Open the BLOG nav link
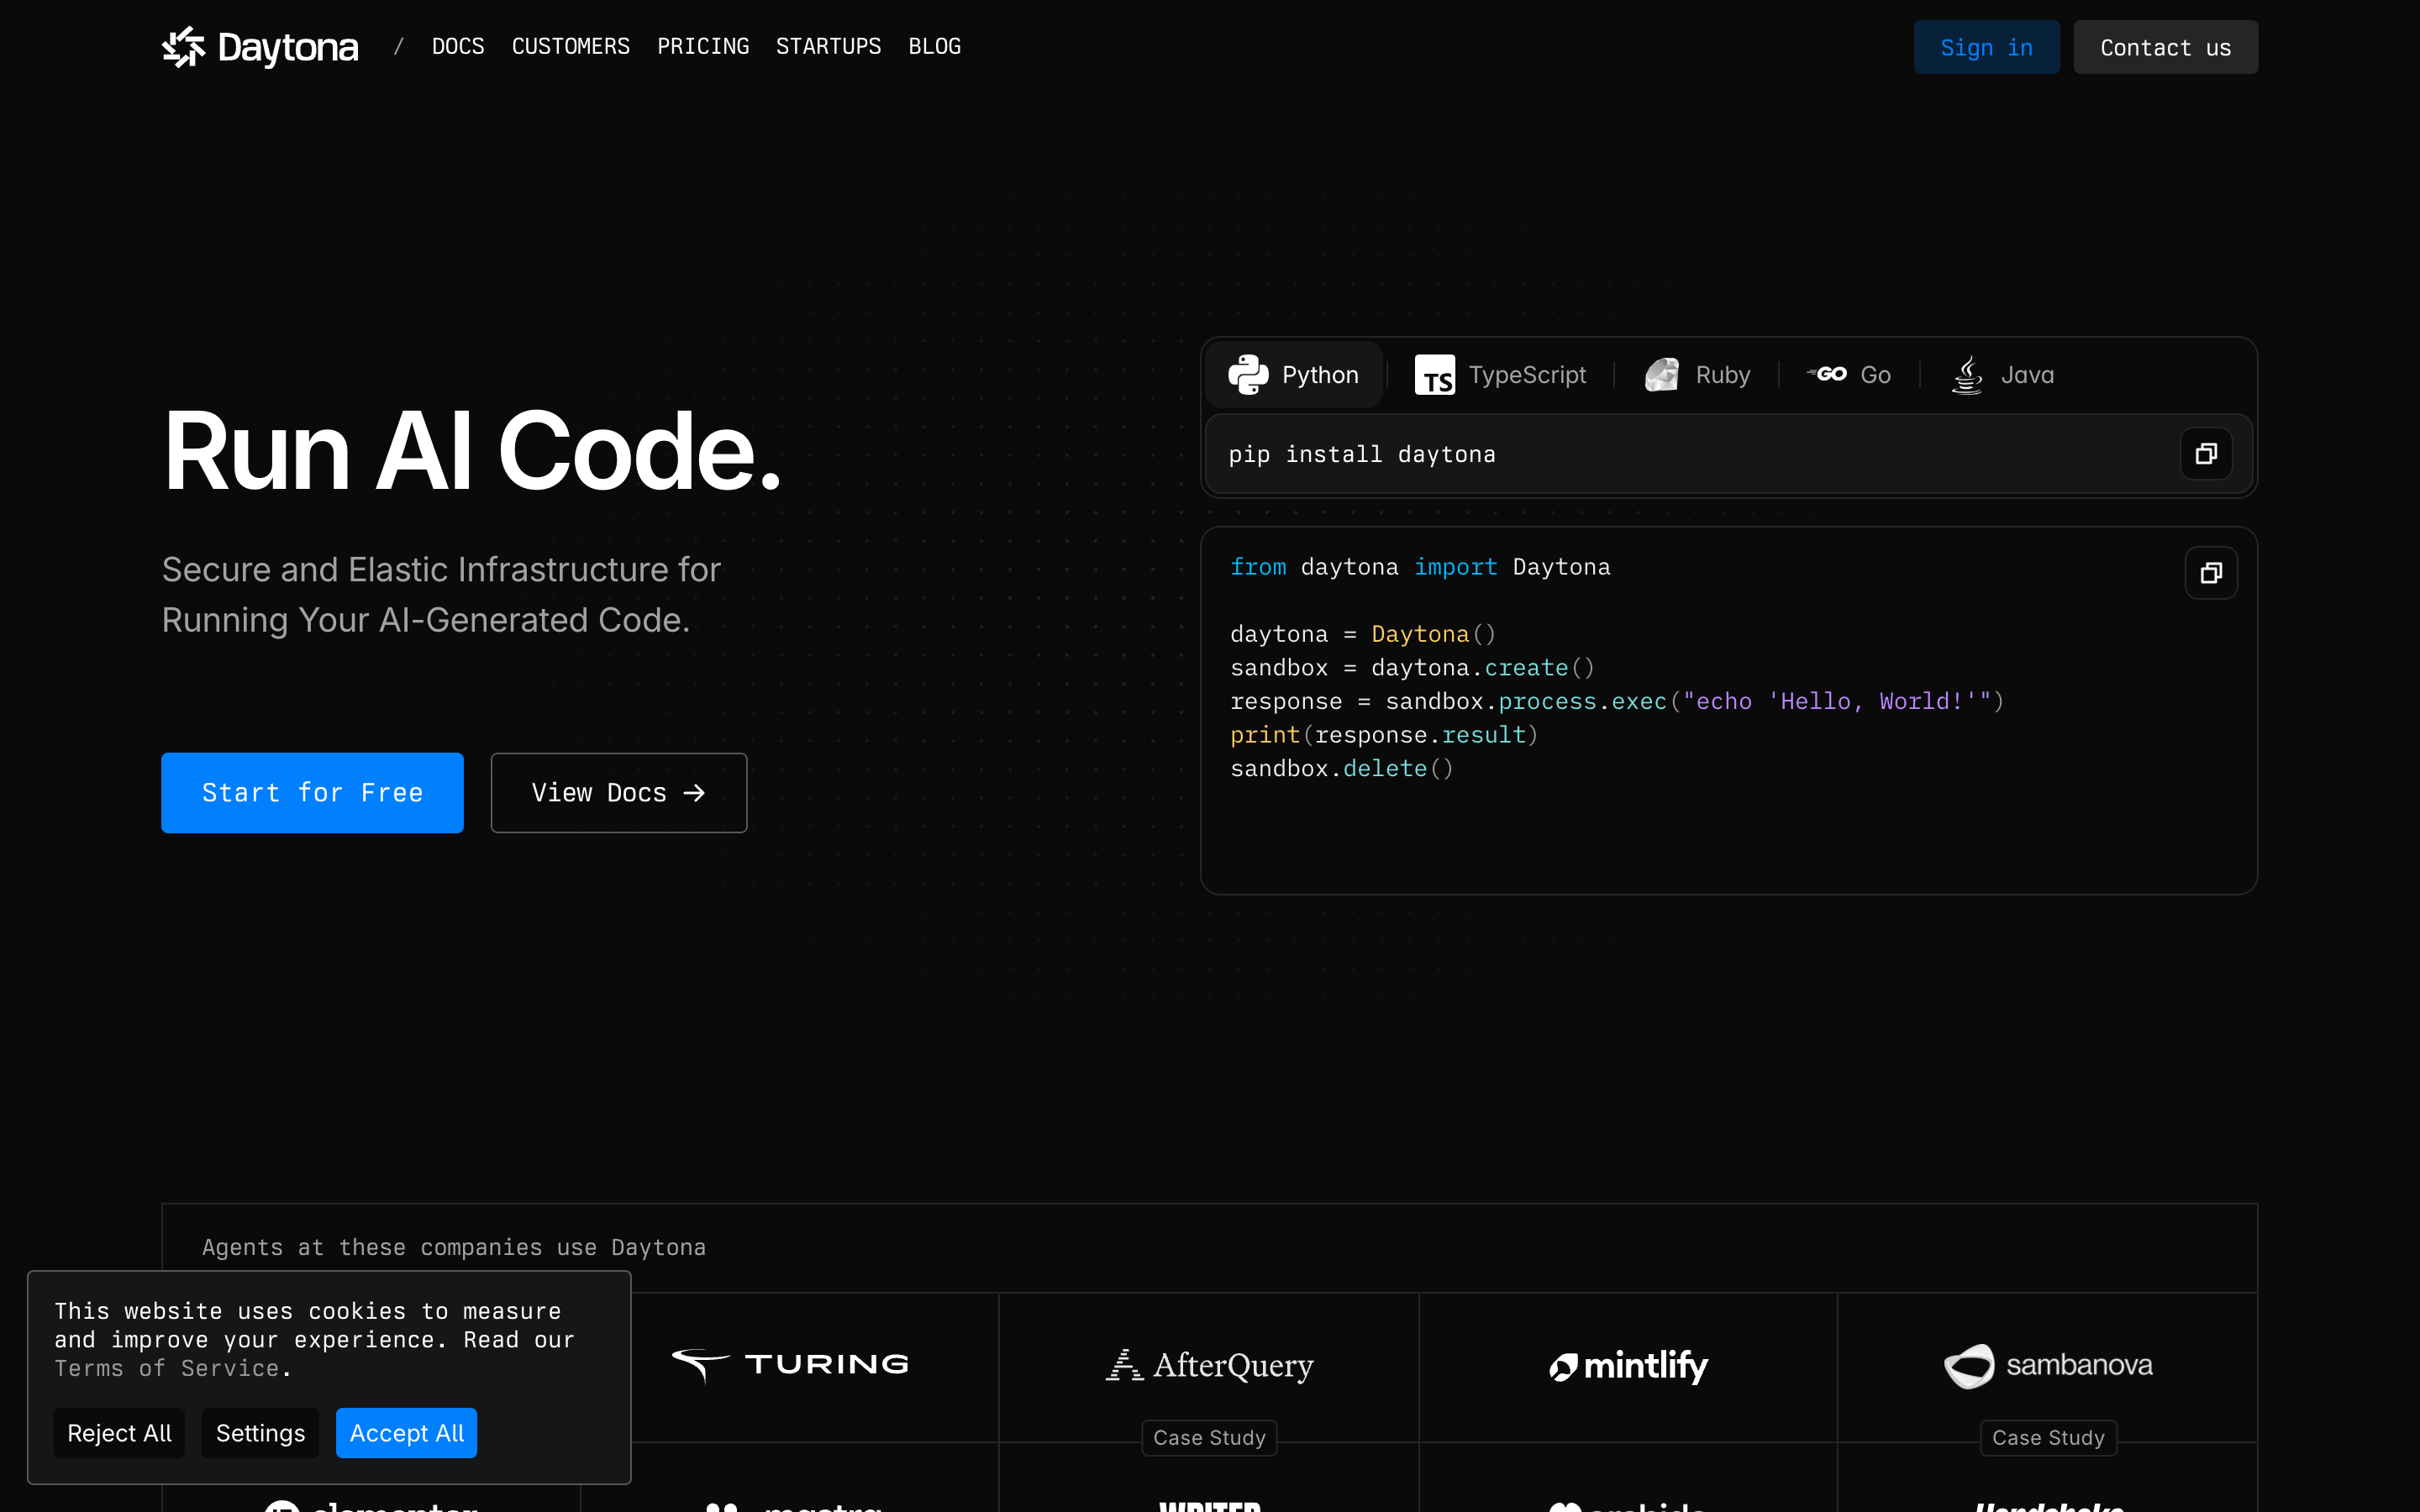The width and height of the screenshot is (2420, 1512). coord(935,47)
